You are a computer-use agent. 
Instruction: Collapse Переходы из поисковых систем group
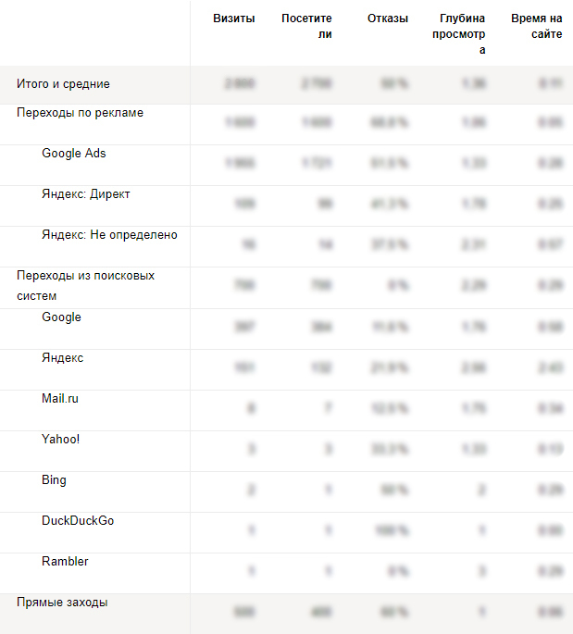[x=85, y=285]
